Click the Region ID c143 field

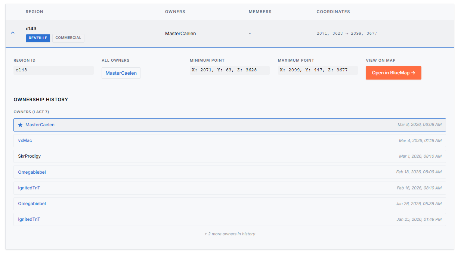click(53, 70)
